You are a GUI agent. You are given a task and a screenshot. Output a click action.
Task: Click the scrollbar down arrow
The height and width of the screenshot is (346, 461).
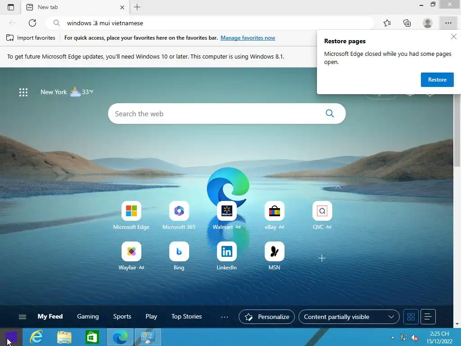coord(457,323)
